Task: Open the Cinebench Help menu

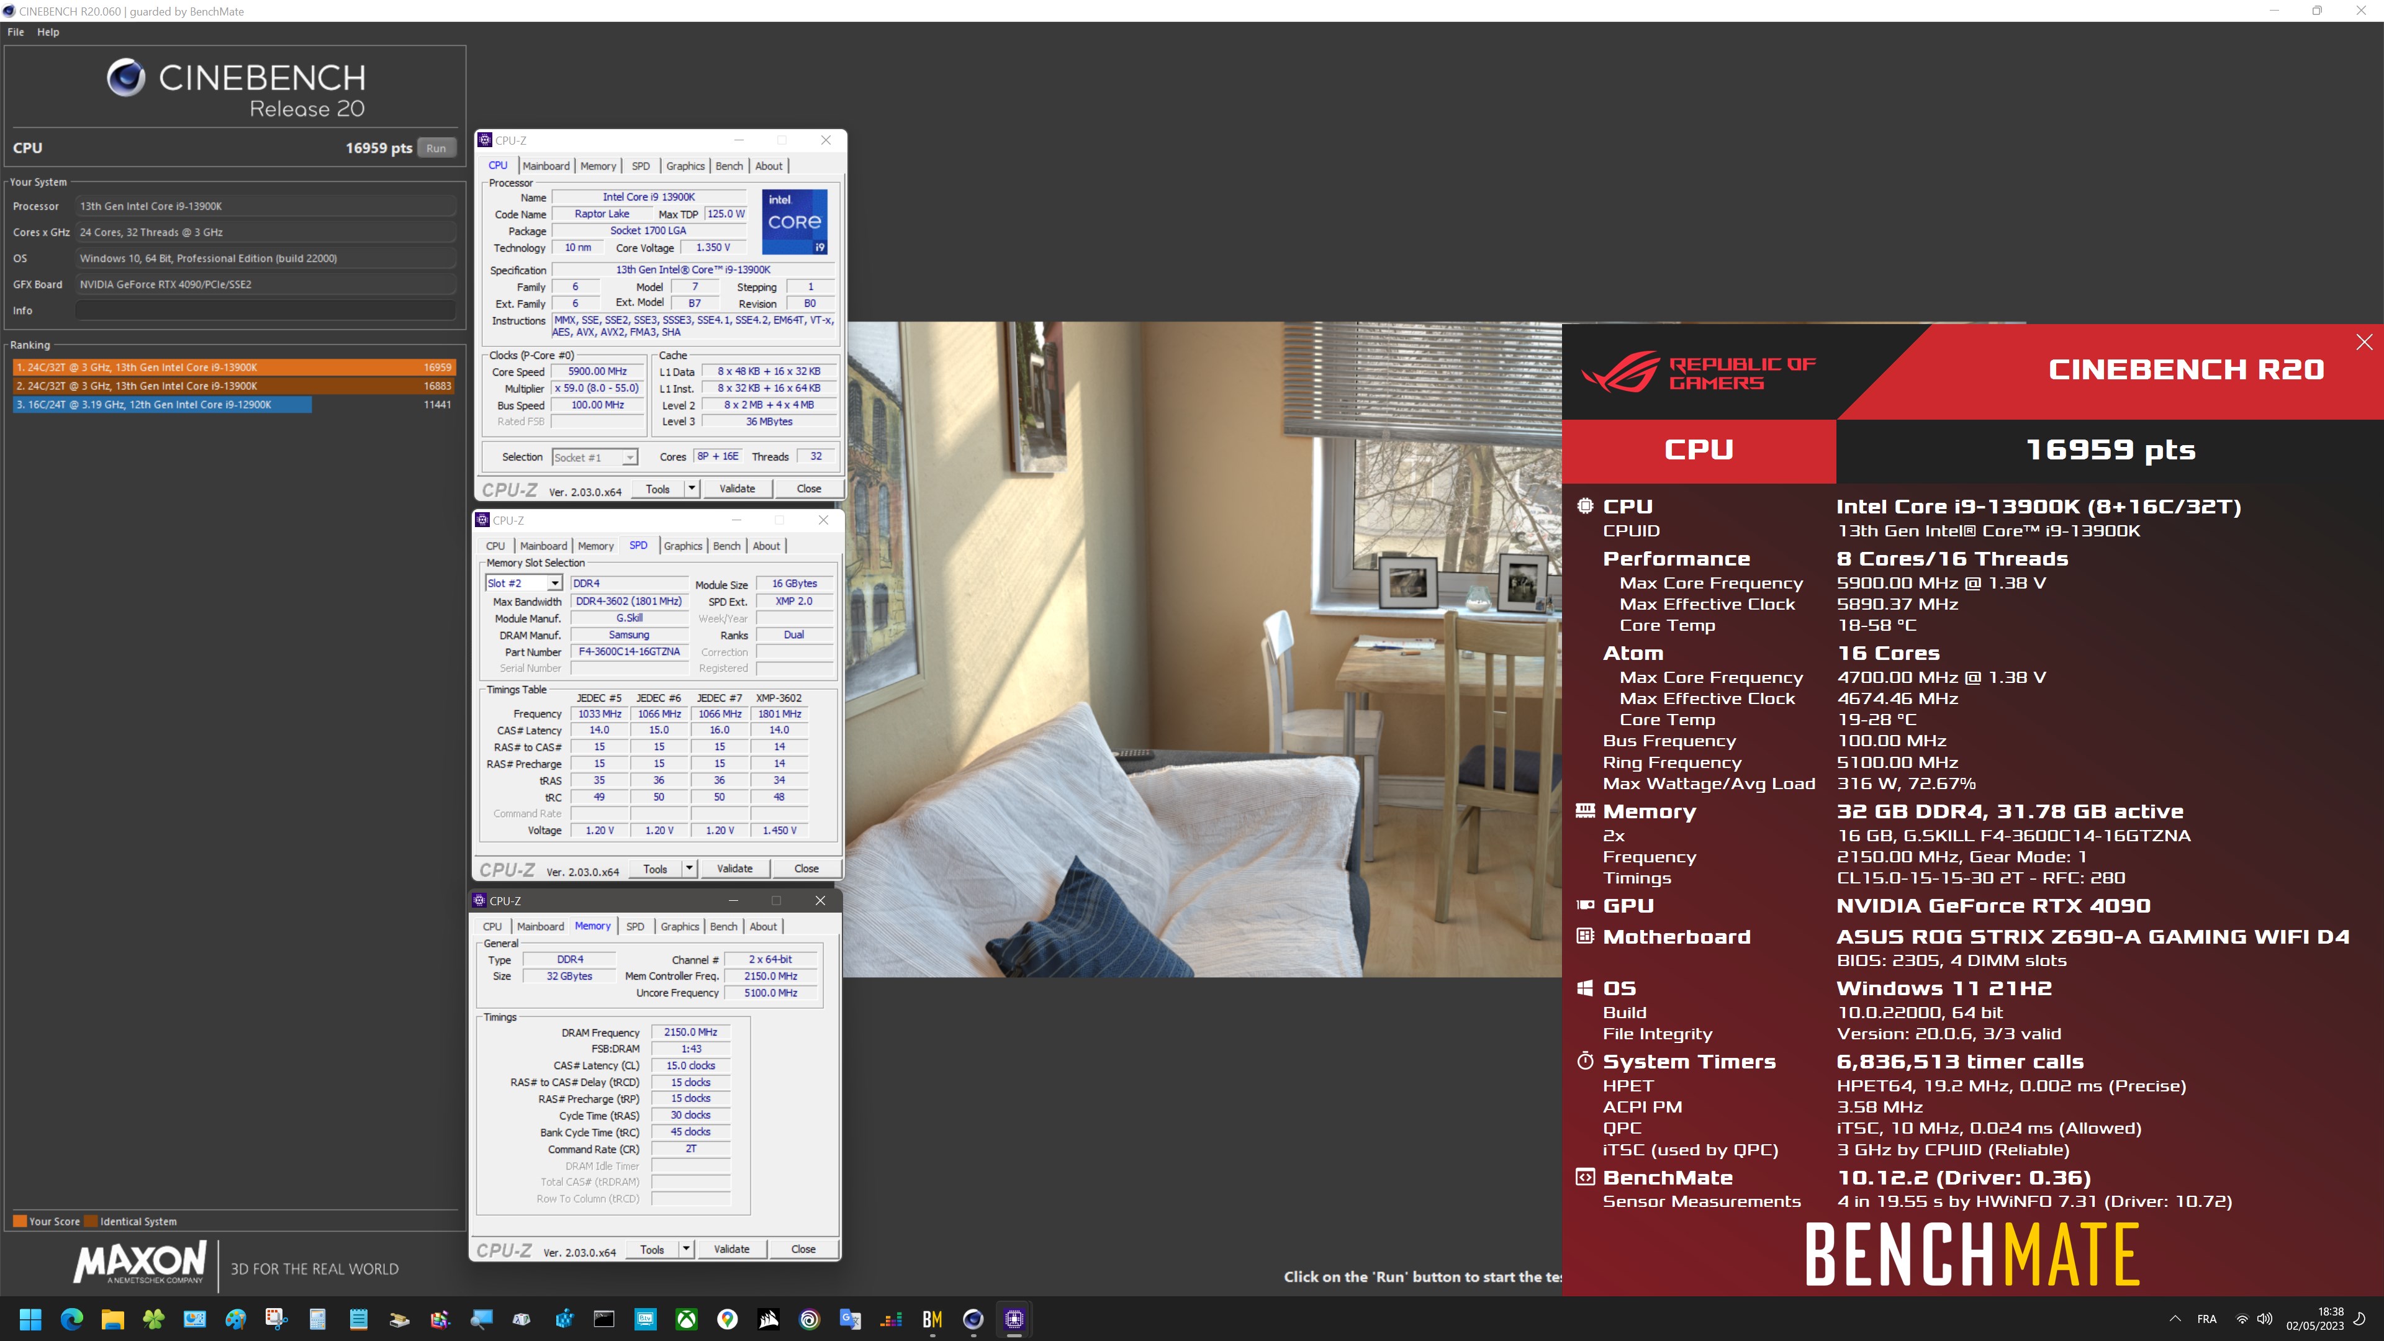Action: click(x=48, y=32)
